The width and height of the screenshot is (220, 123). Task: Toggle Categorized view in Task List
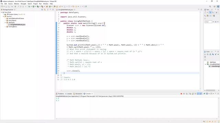pyautogui.click(x=210, y=12)
